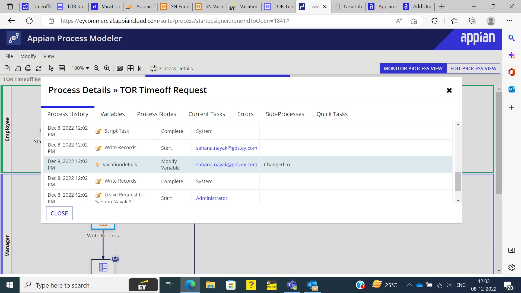Viewport: 521px width, 293px height.
Task: Switch to the Errors tab
Action: coord(245,114)
